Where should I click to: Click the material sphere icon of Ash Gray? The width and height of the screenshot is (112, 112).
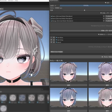57,40
